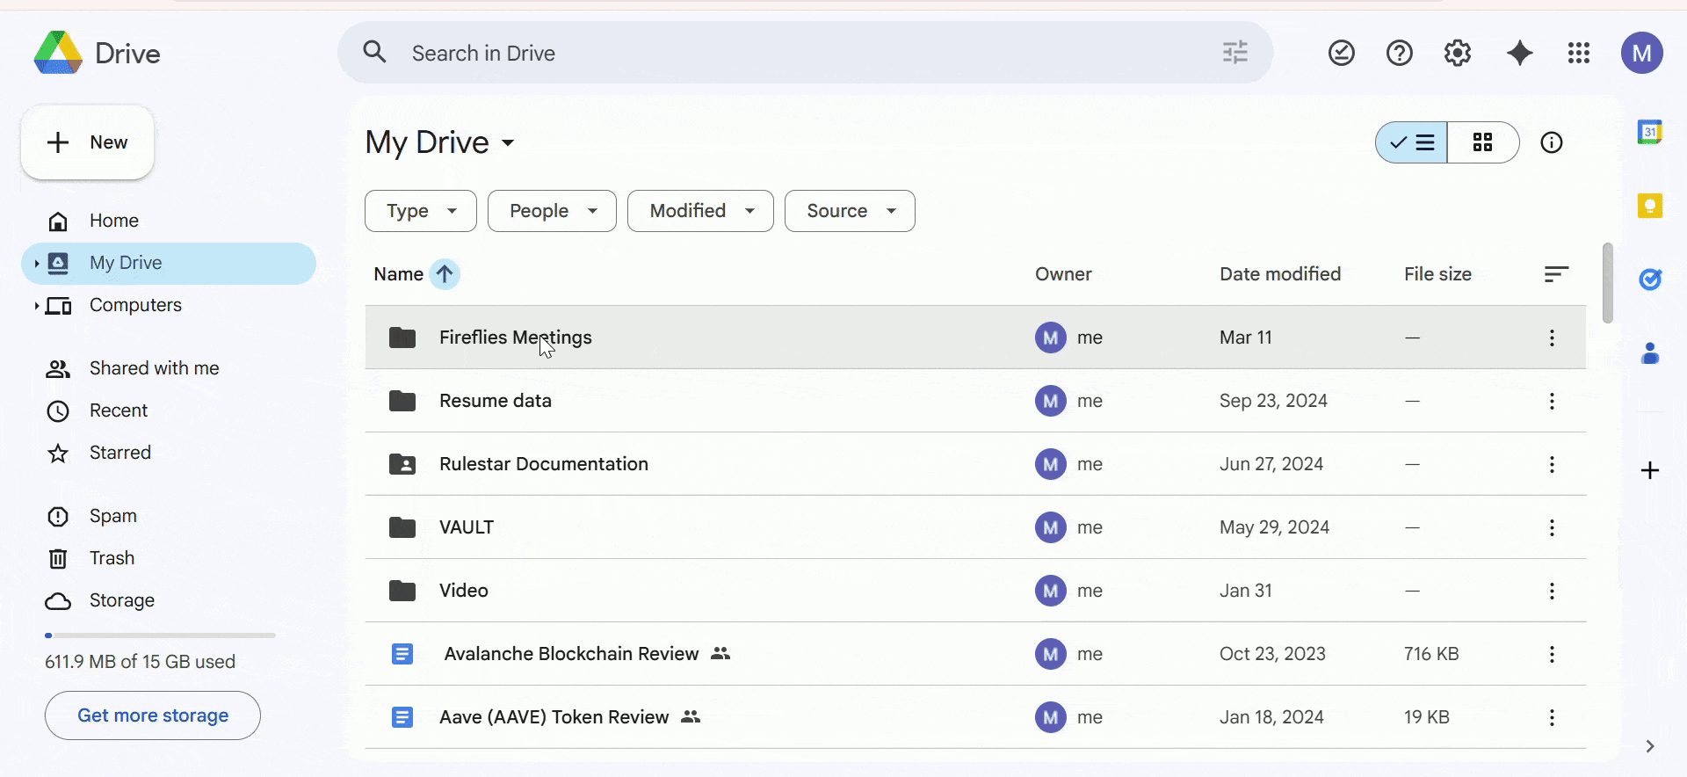The width and height of the screenshot is (1687, 777).
Task: Switch to list layout view
Action: pyautogui.click(x=1412, y=142)
